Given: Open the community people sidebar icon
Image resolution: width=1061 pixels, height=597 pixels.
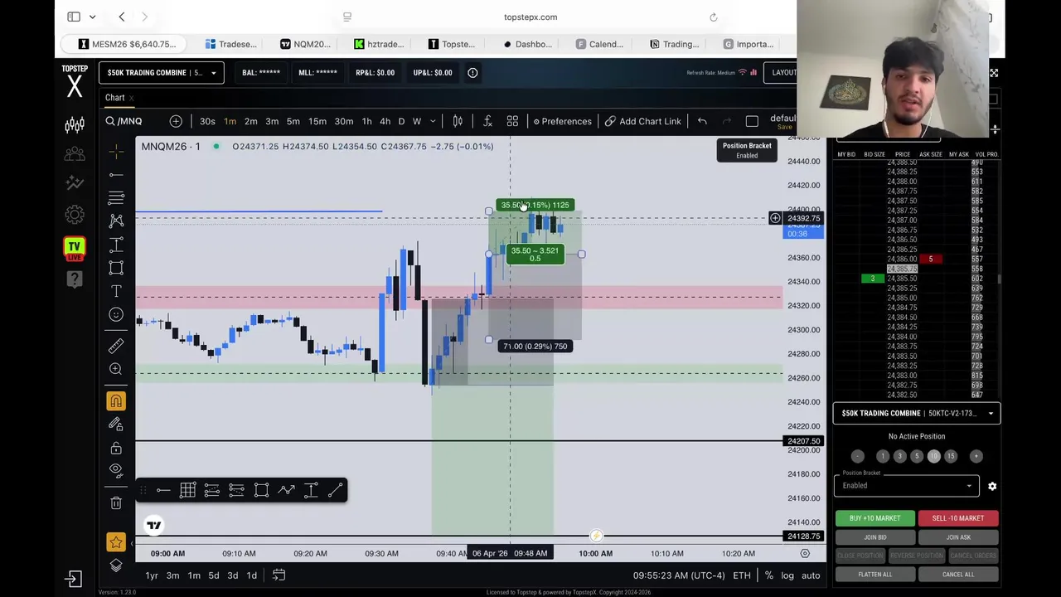Looking at the screenshot, I should (75, 154).
